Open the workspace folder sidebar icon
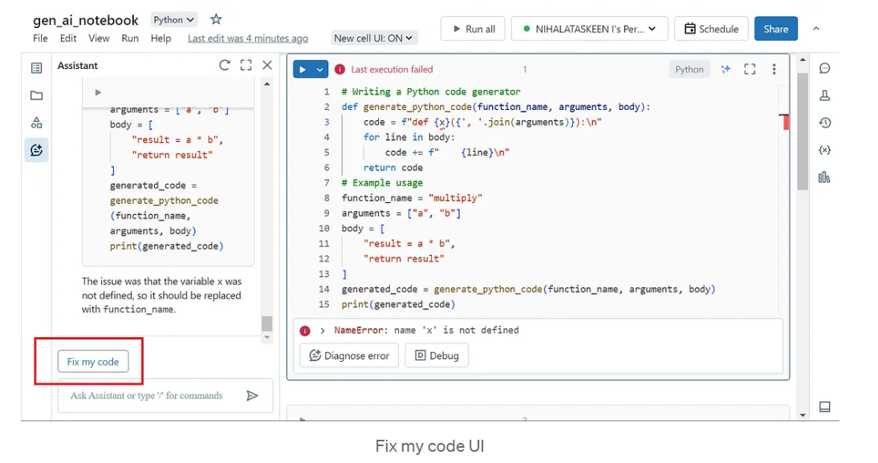Image resolution: width=878 pixels, height=463 pixels. pos(36,95)
